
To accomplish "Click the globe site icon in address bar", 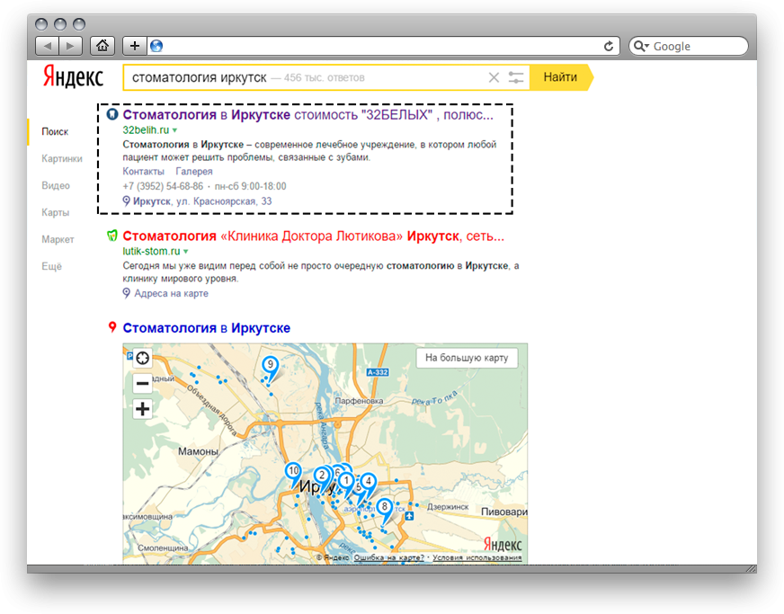I will 156,46.
